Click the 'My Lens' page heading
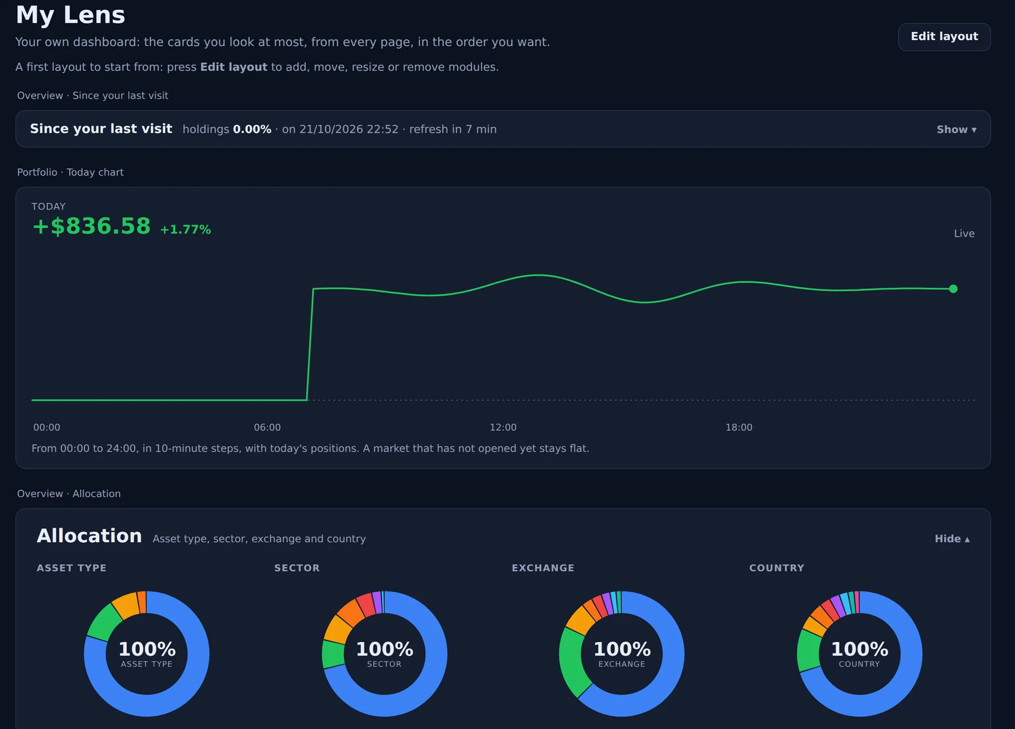Image resolution: width=1015 pixels, height=729 pixels. [70, 15]
